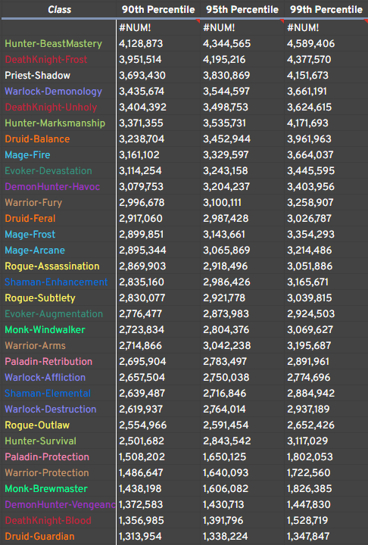Image resolution: width=368 pixels, height=545 pixels.
Task: Select the Hunter-BeastMastery class cell
Action: tap(58, 43)
